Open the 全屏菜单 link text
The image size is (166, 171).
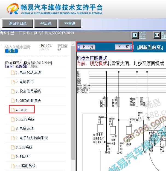tap(142, 35)
